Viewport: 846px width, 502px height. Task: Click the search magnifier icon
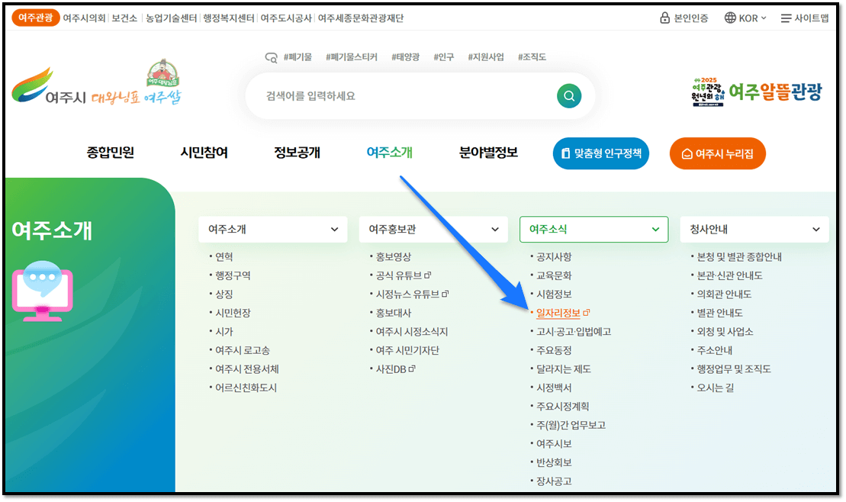pyautogui.click(x=568, y=95)
